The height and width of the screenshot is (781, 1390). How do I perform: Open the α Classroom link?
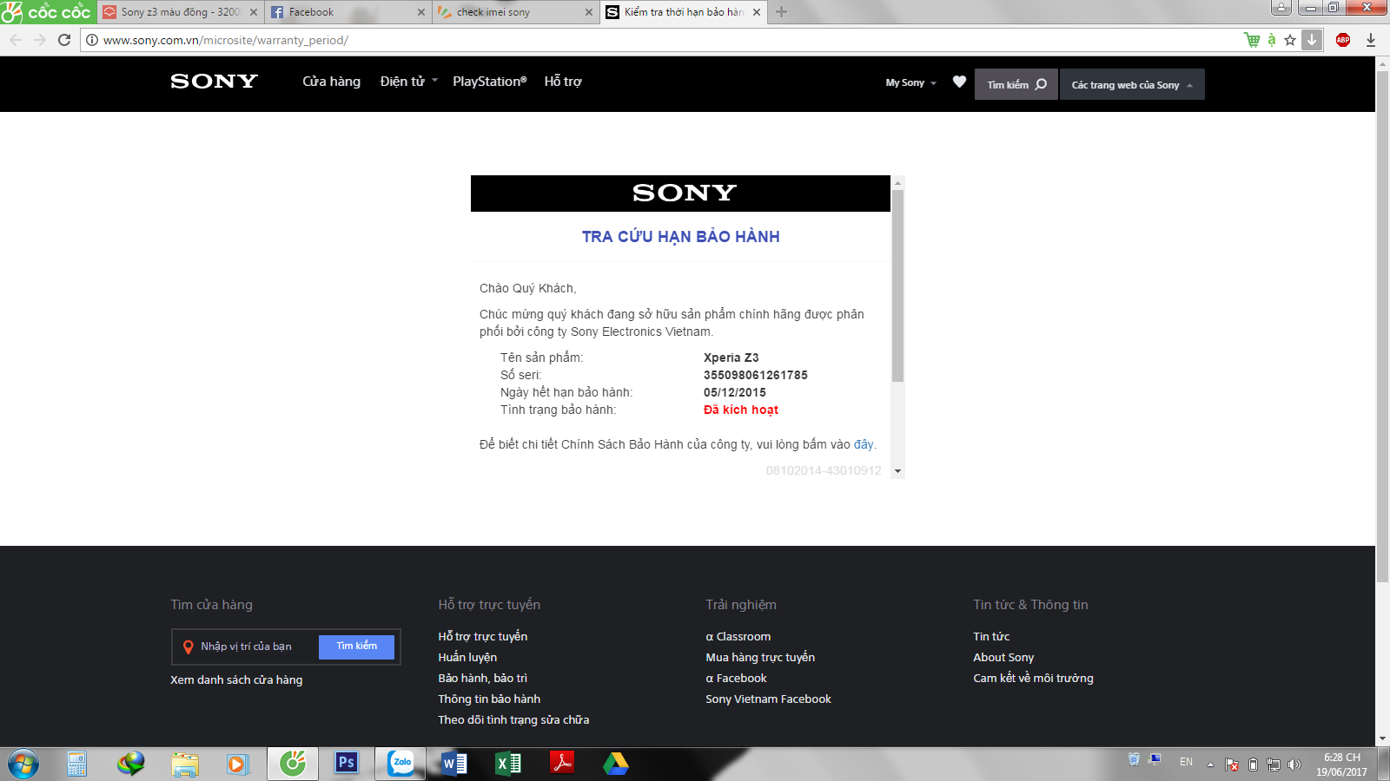pyautogui.click(x=738, y=636)
